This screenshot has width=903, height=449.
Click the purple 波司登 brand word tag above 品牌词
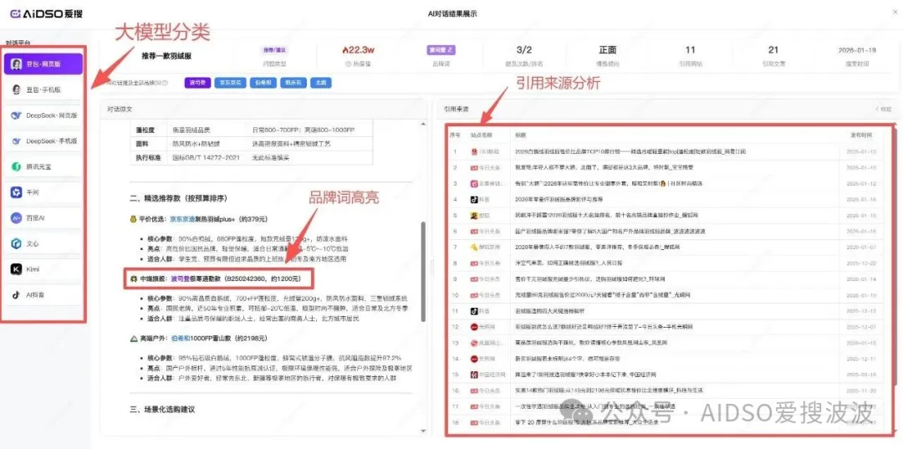point(441,50)
